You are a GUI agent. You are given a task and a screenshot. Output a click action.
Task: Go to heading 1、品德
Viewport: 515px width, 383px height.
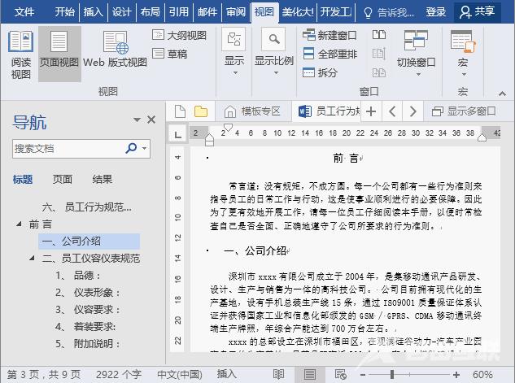coord(78,276)
